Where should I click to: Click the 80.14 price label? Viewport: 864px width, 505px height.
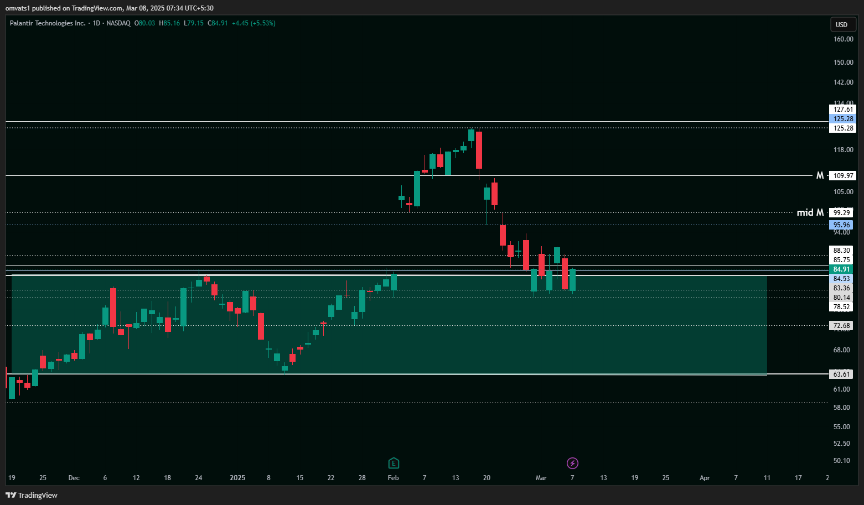click(x=841, y=298)
